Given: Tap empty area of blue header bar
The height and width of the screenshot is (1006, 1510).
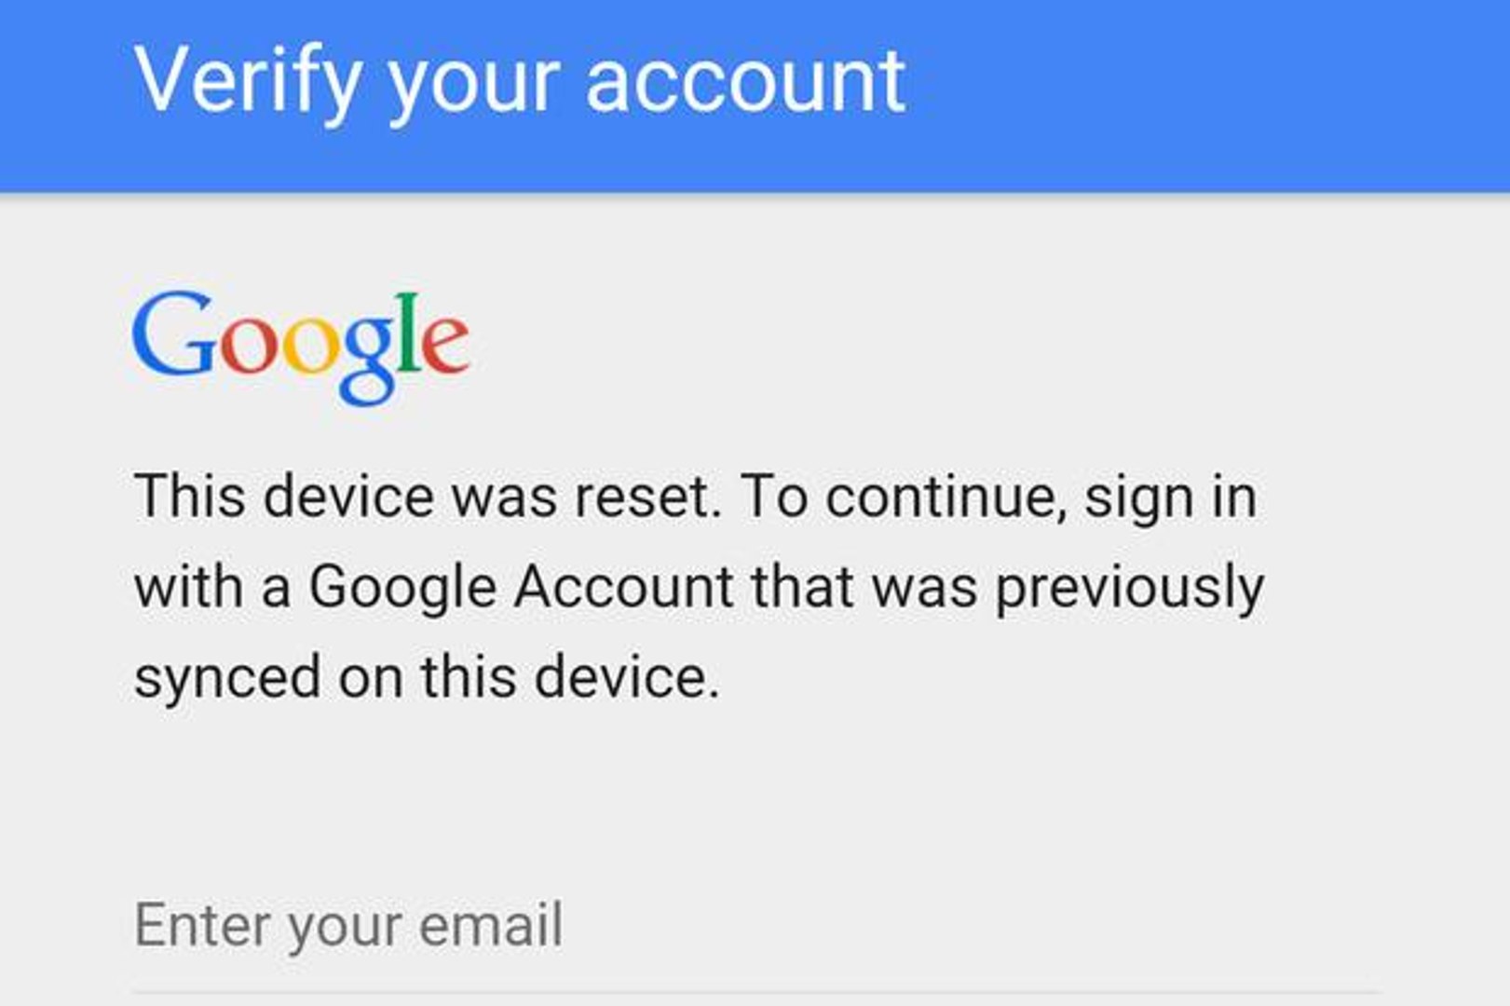Looking at the screenshot, I should 1211,93.
